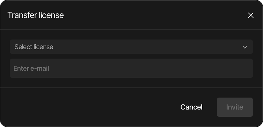Click the greyed-out Invite button
The height and width of the screenshot is (127, 263).
(x=235, y=107)
